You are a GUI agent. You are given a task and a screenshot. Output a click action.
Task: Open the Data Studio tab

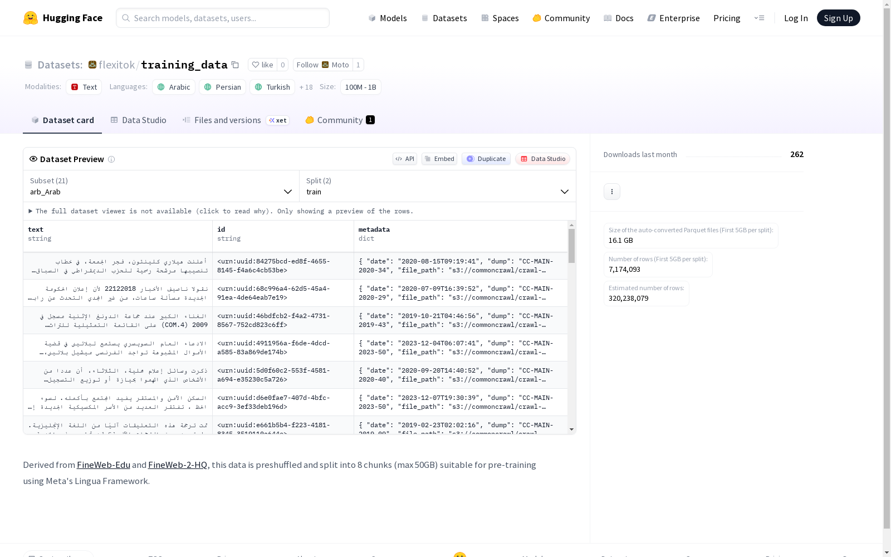(138, 120)
